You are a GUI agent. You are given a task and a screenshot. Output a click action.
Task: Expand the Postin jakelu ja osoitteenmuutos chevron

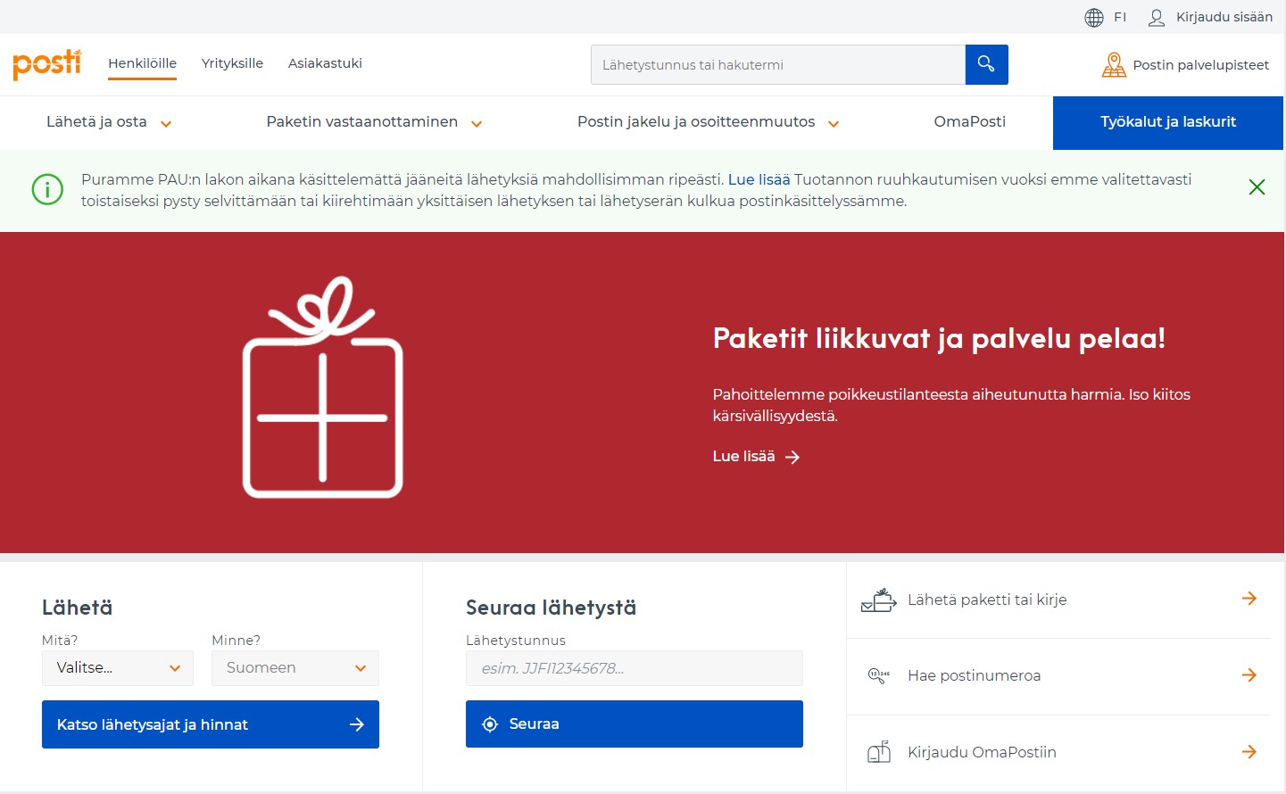coord(834,124)
